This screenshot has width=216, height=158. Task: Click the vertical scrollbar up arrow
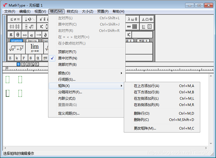tap(211, 76)
